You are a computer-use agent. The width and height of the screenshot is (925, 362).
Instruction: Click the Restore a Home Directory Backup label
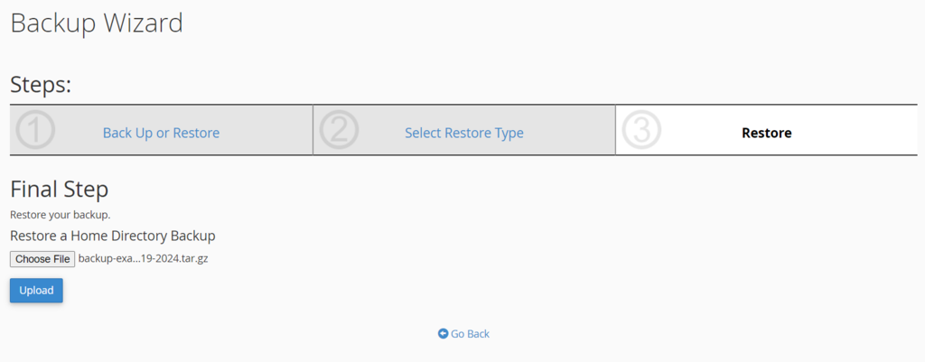point(113,236)
